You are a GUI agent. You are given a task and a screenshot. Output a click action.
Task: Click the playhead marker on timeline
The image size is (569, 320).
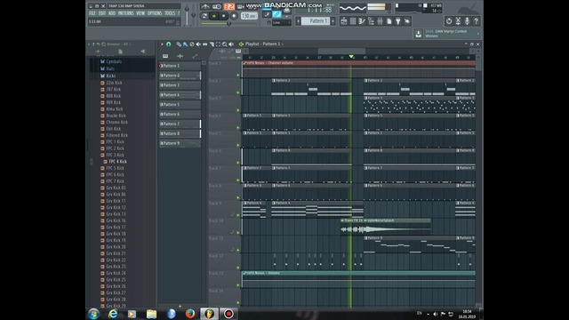click(x=351, y=57)
